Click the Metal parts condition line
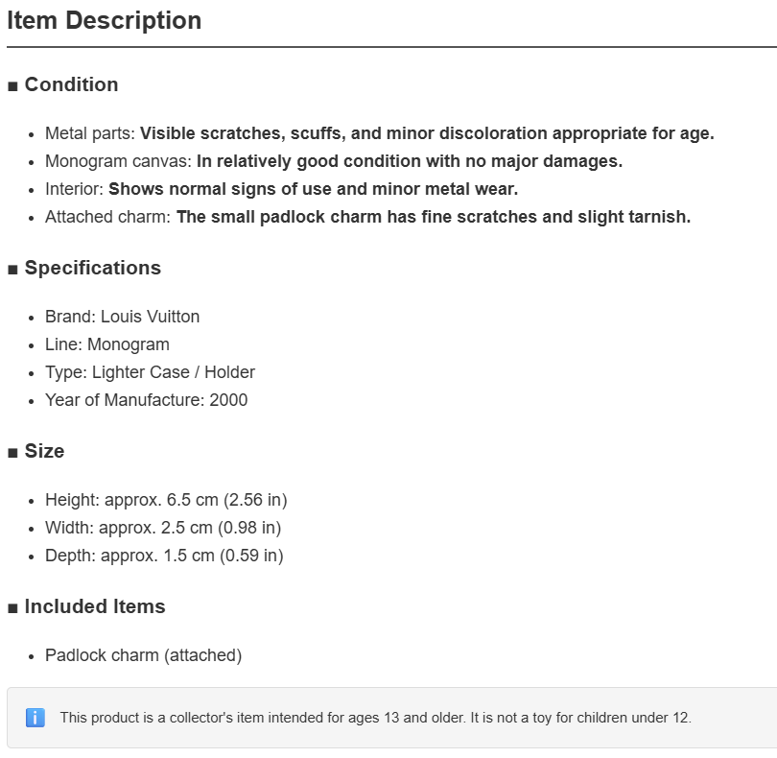777x758 pixels. tap(380, 133)
